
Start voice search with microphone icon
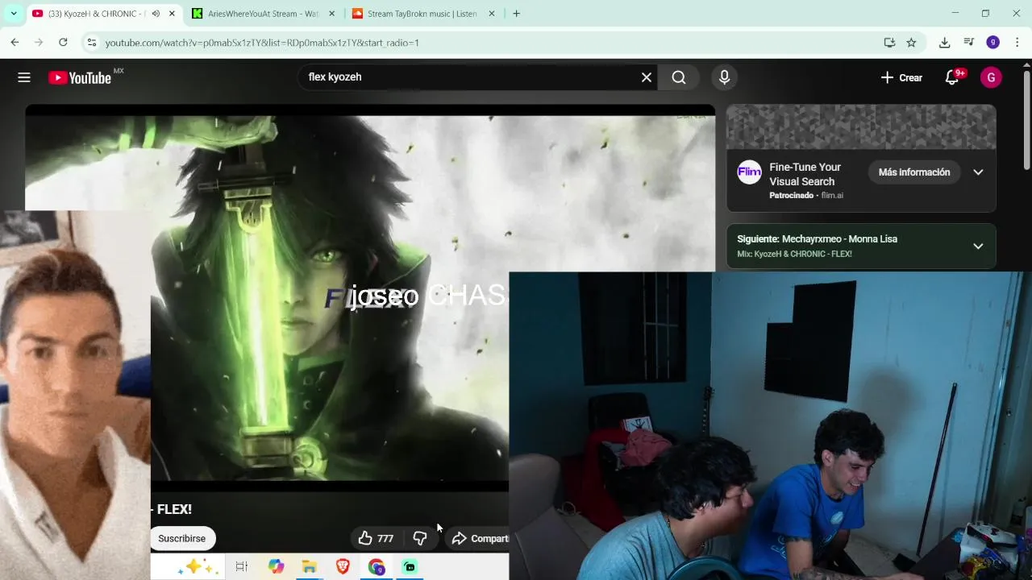pos(724,77)
